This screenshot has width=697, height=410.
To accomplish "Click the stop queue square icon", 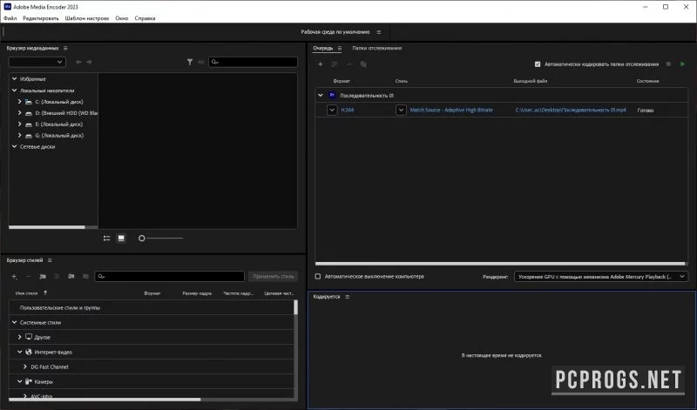I will coord(668,64).
